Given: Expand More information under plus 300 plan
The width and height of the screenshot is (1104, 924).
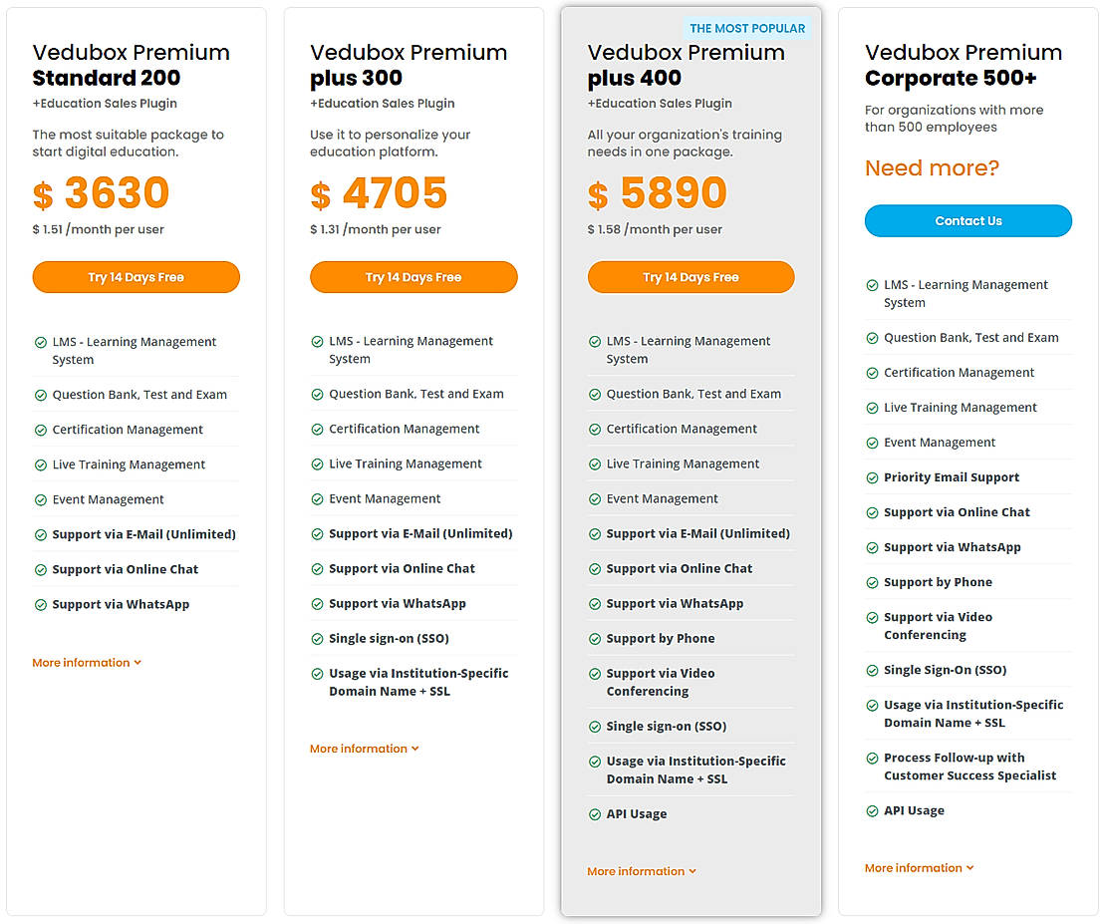Looking at the screenshot, I should 364,749.
